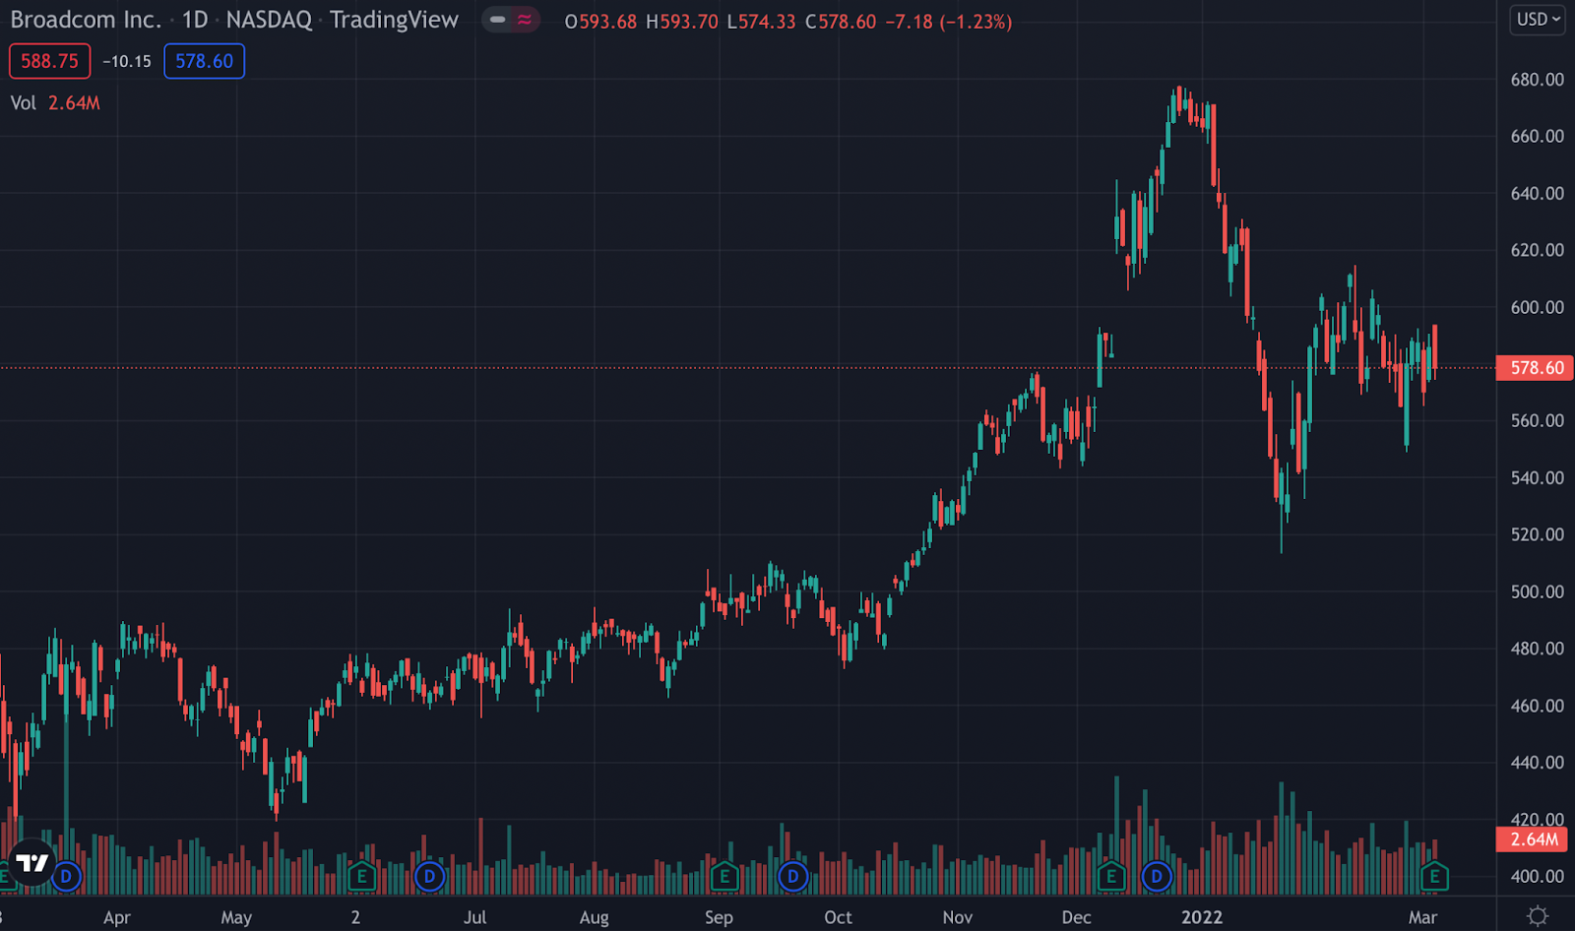The height and width of the screenshot is (931, 1575).
Task: Click the −10.15 spread value
Action: tap(127, 61)
